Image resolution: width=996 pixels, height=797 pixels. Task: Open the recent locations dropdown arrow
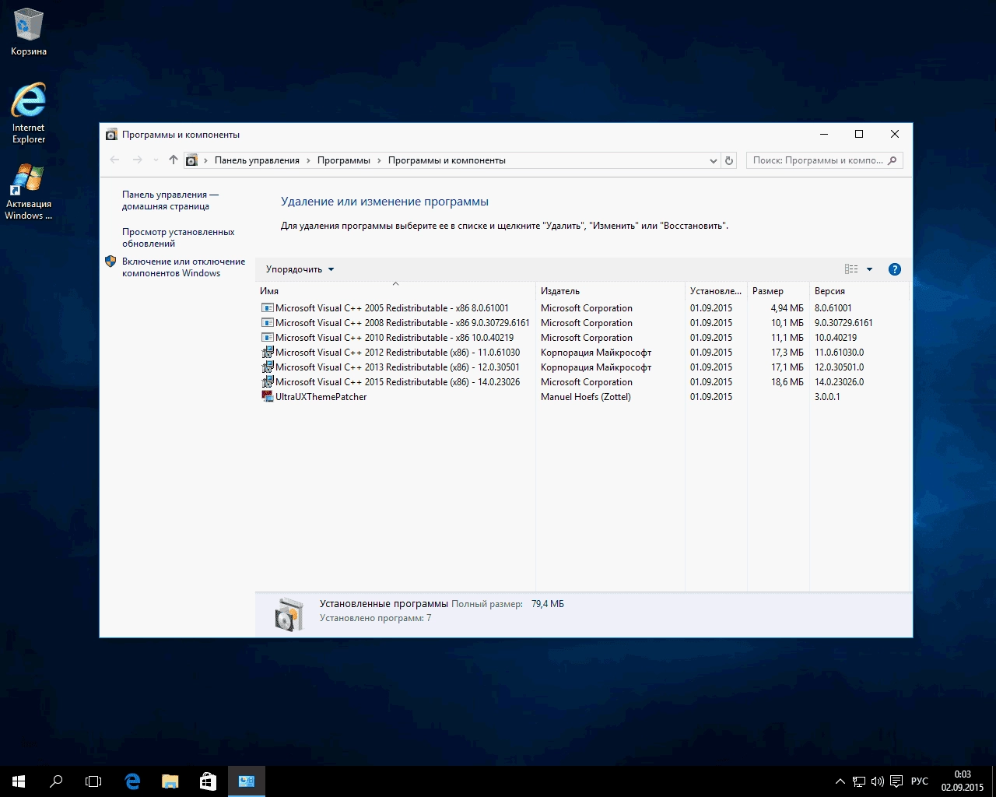[156, 160]
